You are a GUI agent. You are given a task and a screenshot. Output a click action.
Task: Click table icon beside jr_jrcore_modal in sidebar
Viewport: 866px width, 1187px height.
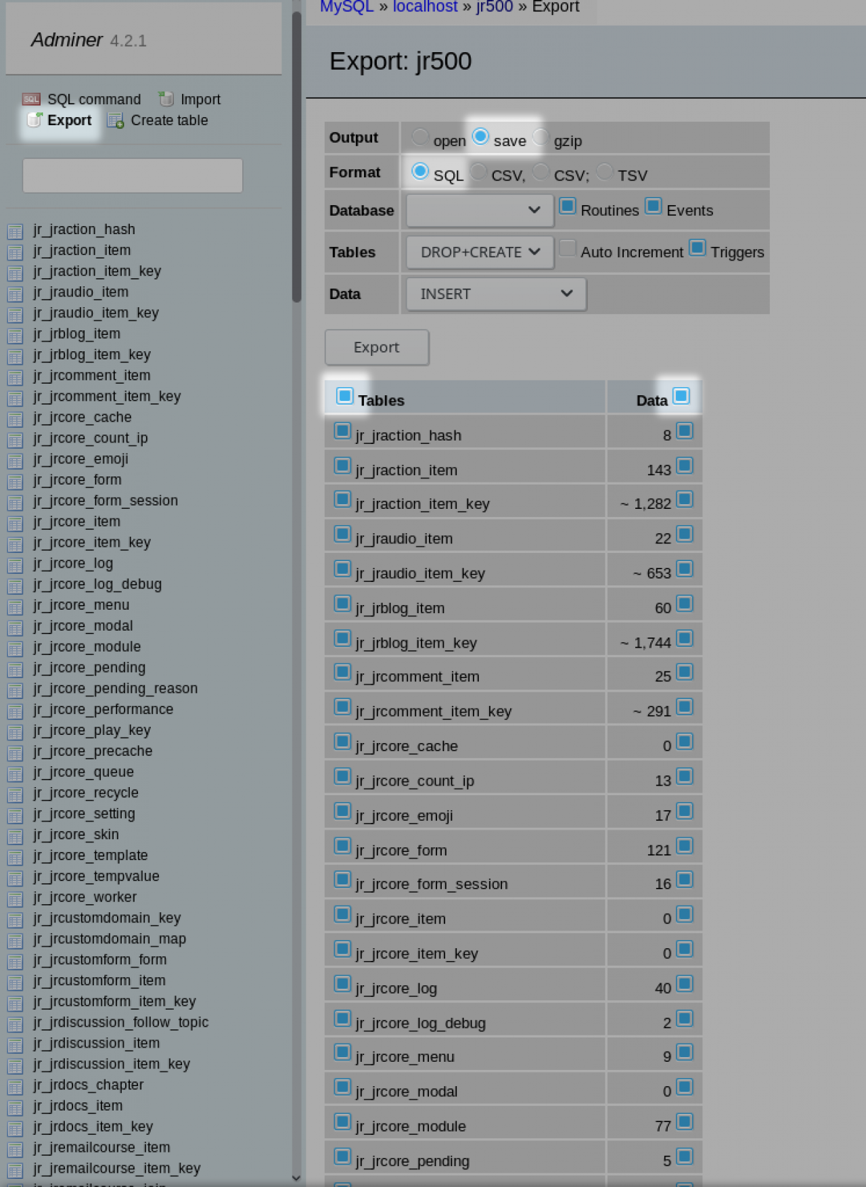(x=16, y=628)
